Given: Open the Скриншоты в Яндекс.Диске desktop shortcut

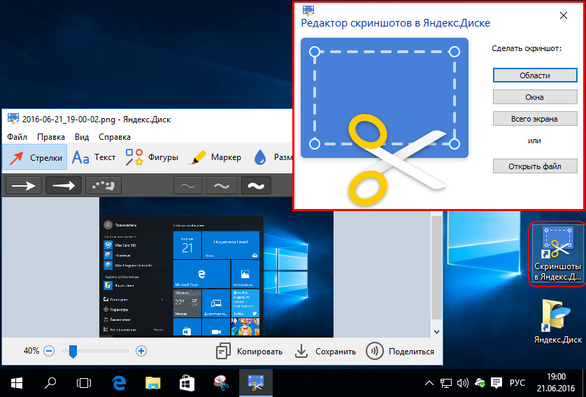Looking at the screenshot, I should click(557, 254).
